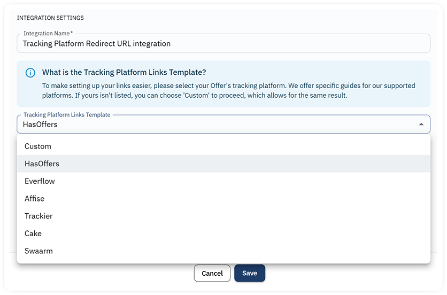The width and height of the screenshot is (447, 295).
Task: Pick Everflow as tracking platform
Action: point(223,181)
